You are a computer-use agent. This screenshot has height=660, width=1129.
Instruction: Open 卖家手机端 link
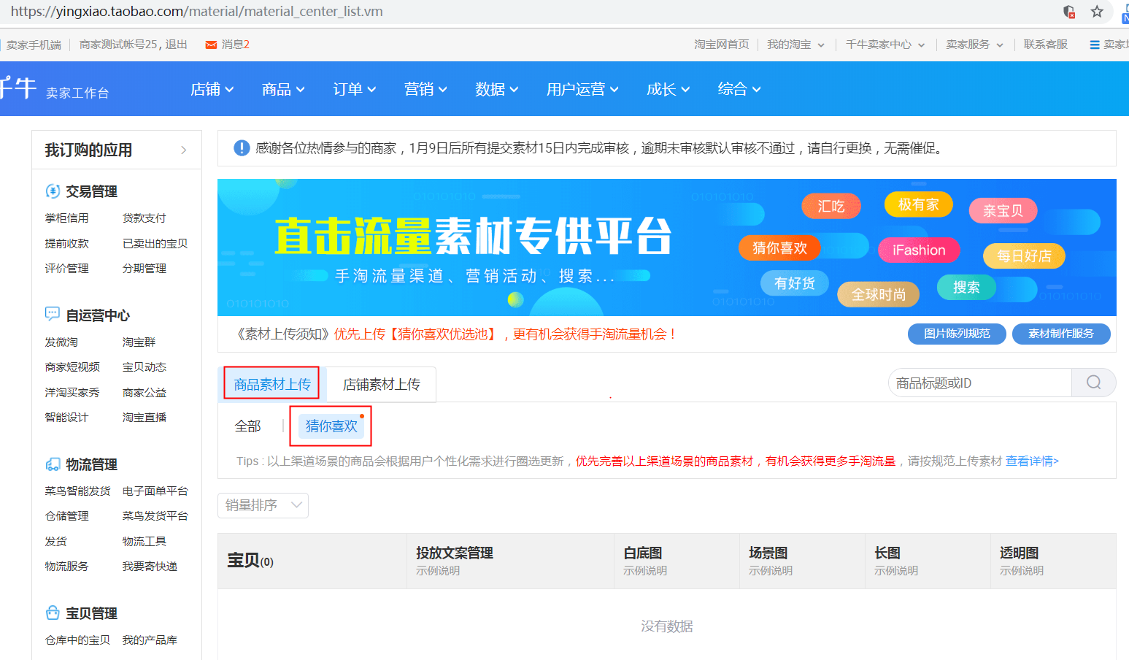click(34, 45)
